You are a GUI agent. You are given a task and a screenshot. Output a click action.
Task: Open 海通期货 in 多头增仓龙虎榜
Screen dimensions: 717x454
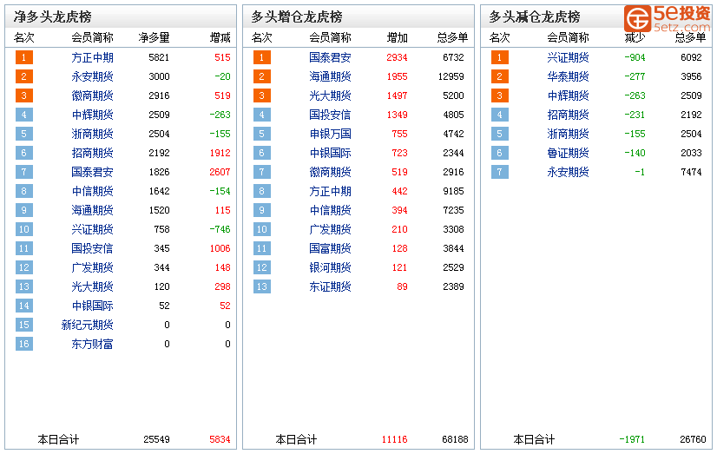[x=330, y=76]
